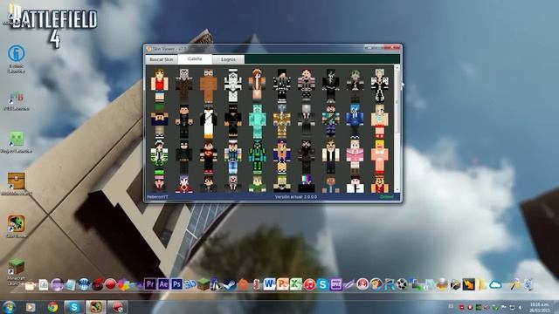Launch Adobe Premiere Pro from the dock
Viewport: 559px width, 314px height.
coord(150,284)
